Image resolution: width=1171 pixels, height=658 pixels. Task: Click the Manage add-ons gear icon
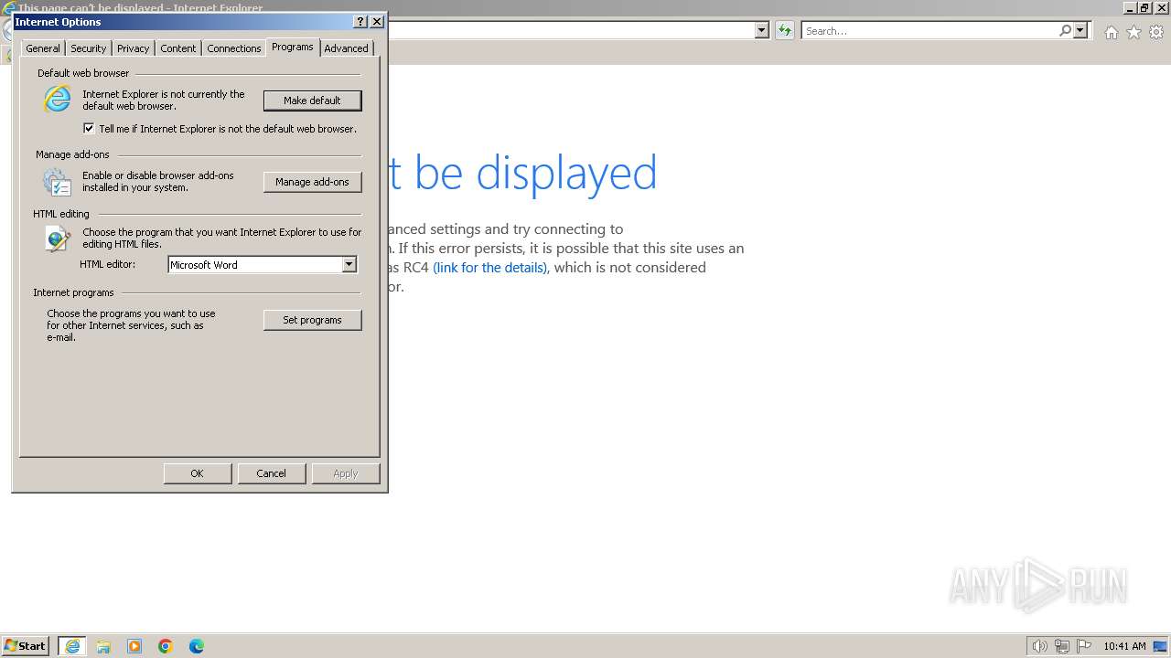tap(57, 182)
